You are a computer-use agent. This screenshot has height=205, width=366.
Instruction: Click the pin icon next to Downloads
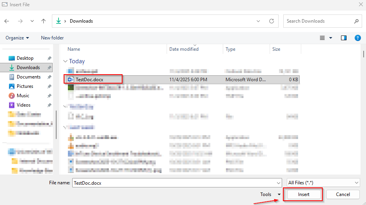tap(49, 68)
